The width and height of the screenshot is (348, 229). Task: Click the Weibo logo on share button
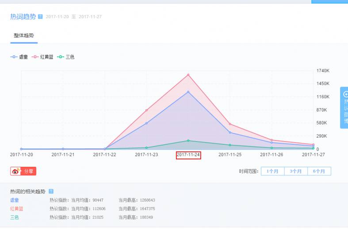point(16,171)
